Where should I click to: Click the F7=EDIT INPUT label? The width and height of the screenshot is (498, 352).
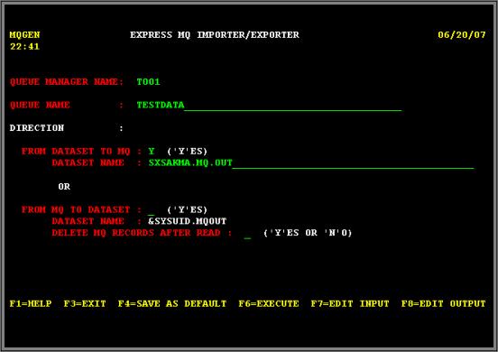350,303
